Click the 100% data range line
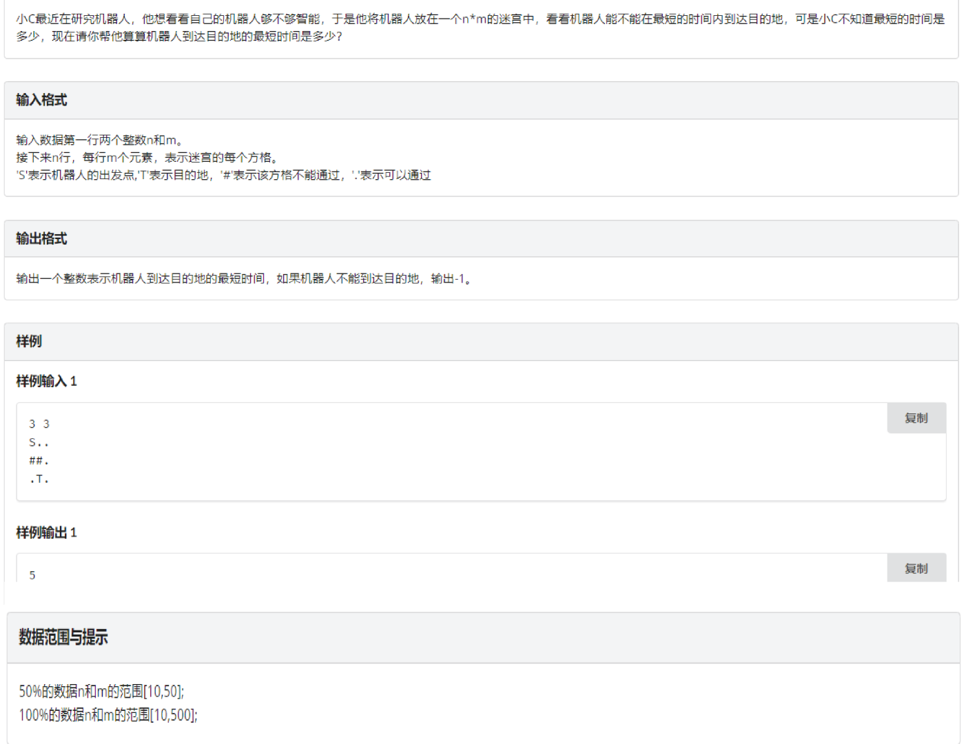The width and height of the screenshot is (966, 744). (x=108, y=715)
